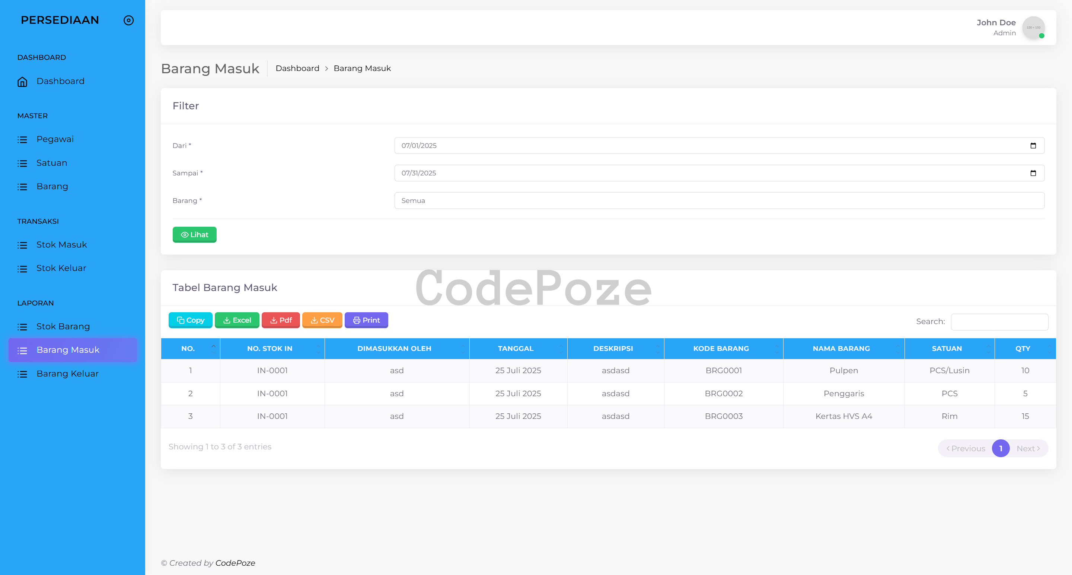Open Stok Keluar menu item
Viewport: 1072px width, 575px height.
[x=61, y=268]
